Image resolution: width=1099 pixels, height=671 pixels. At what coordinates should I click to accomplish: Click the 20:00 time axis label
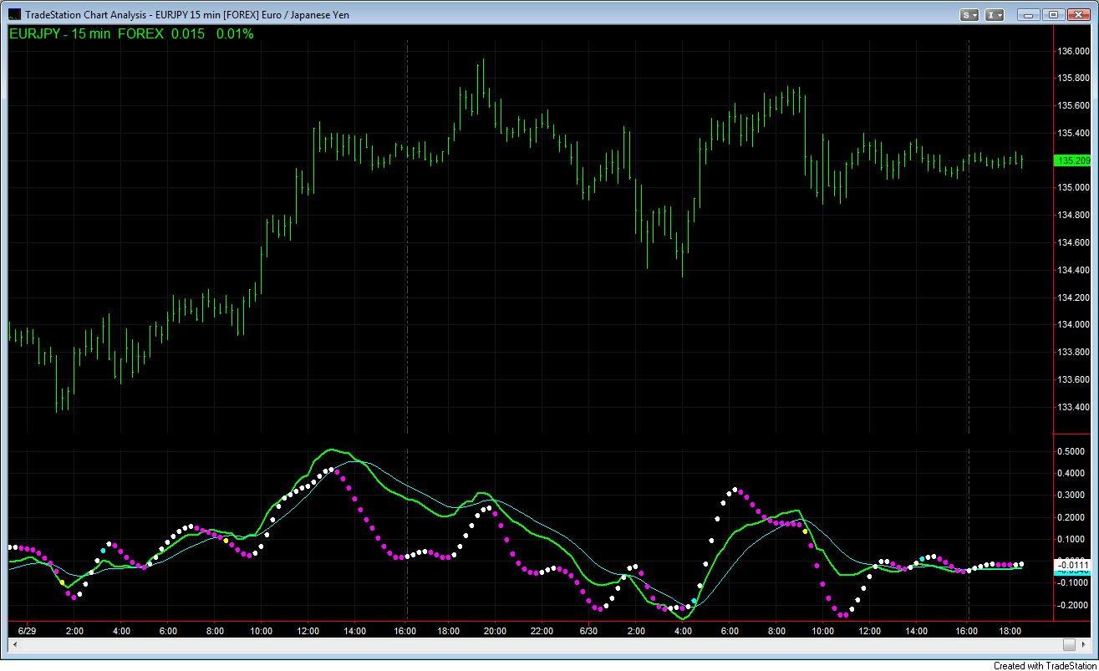(x=496, y=631)
